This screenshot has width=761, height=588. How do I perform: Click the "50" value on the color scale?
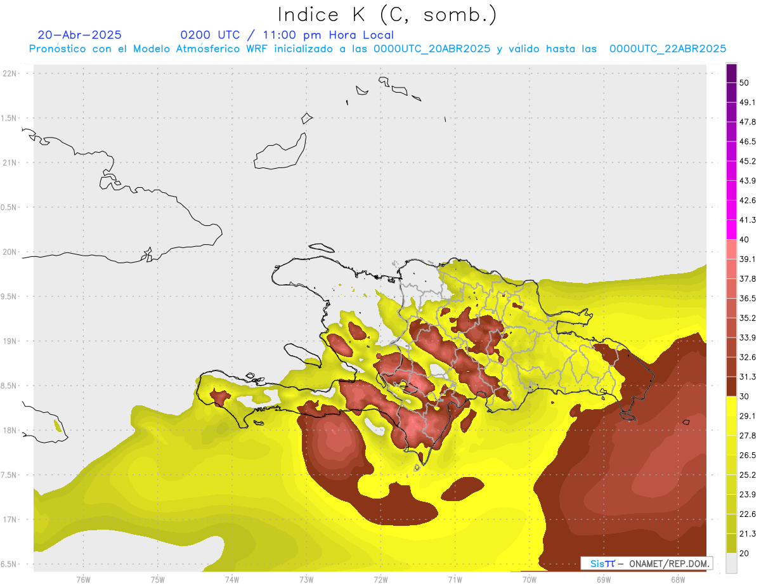744,83
